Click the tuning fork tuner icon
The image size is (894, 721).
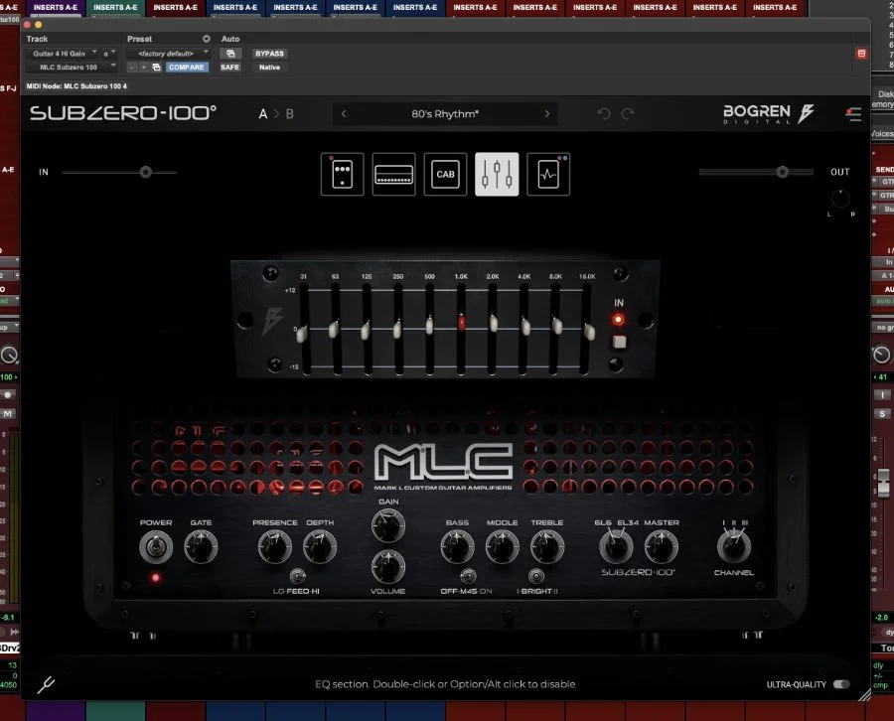[x=46, y=684]
